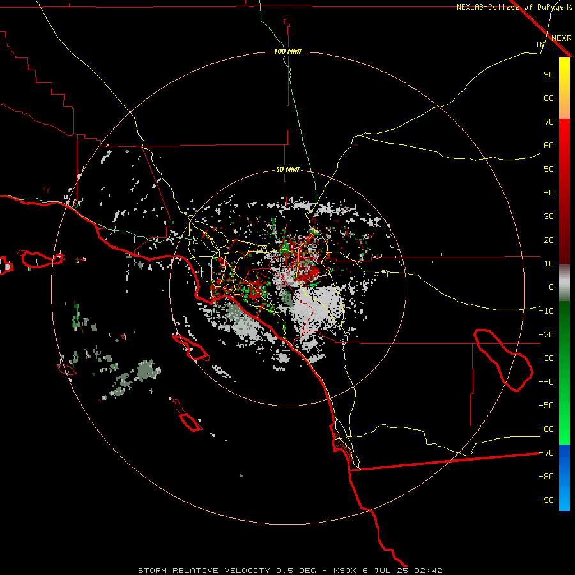Viewport: 575px width, 575px height.
Task: Click the -10 value on velocity scale
Action: click(x=546, y=311)
